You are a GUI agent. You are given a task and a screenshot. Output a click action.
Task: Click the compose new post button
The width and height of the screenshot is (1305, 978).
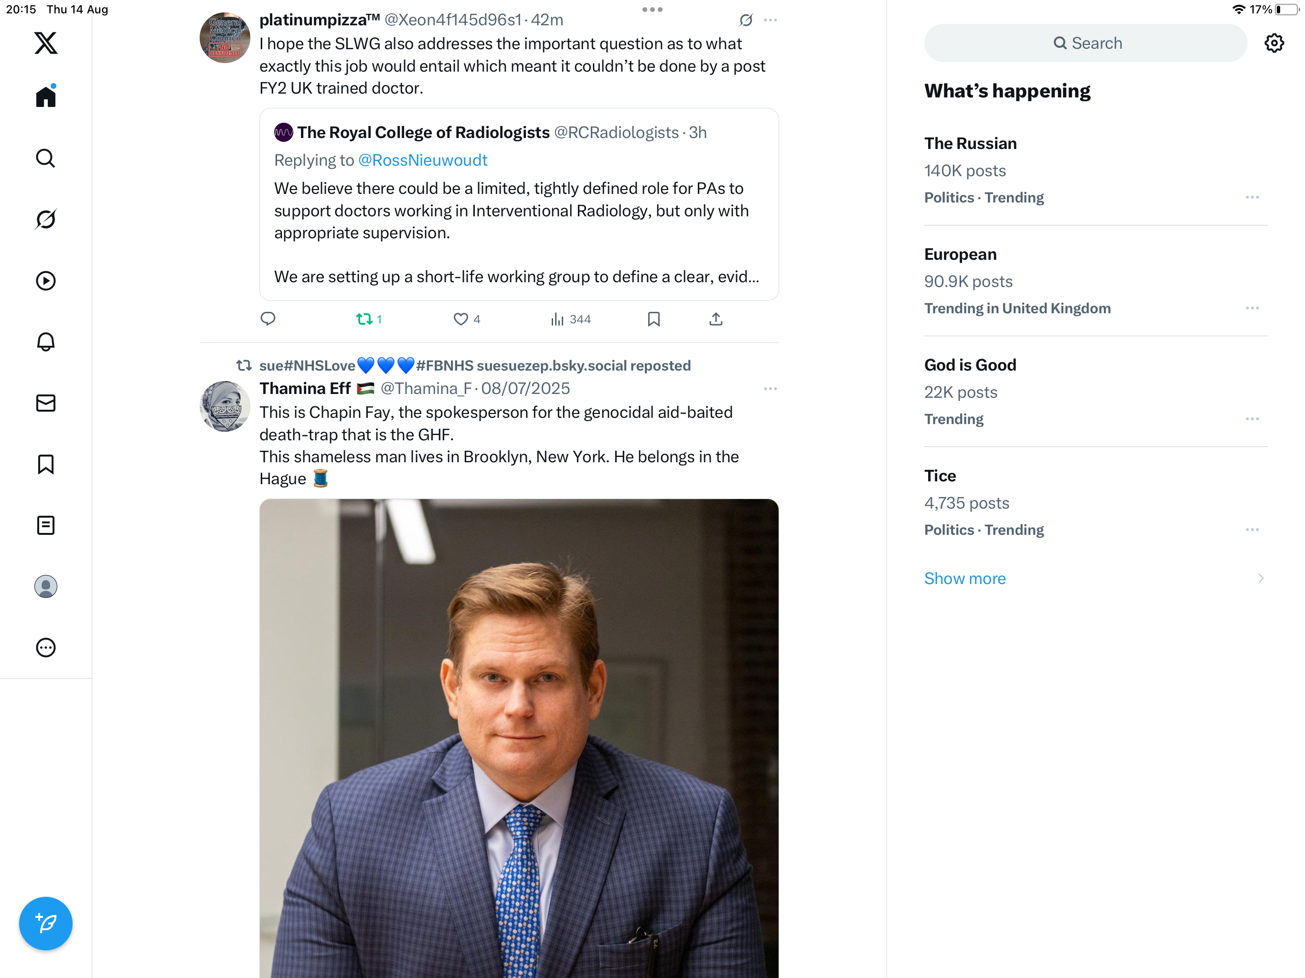(x=45, y=923)
